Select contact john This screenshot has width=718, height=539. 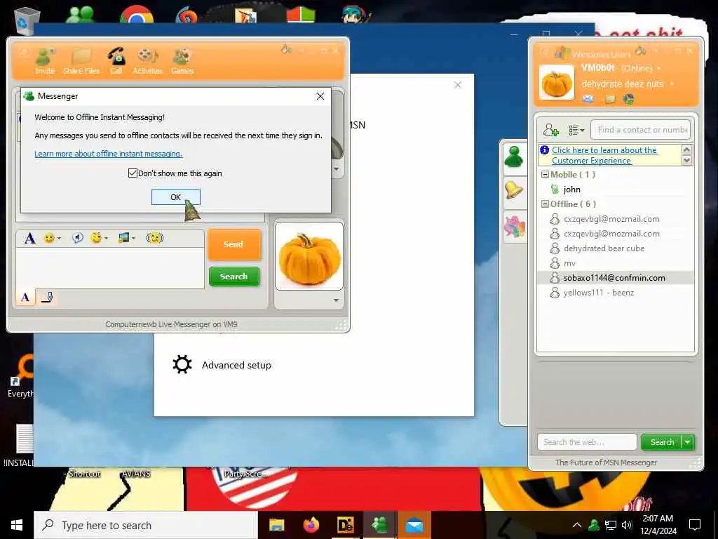pos(572,189)
